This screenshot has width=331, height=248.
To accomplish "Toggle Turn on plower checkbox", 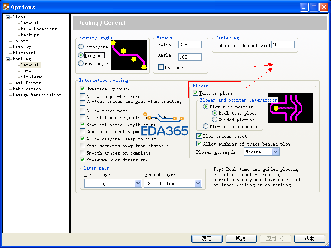I will pyautogui.click(x=195, y=93).
